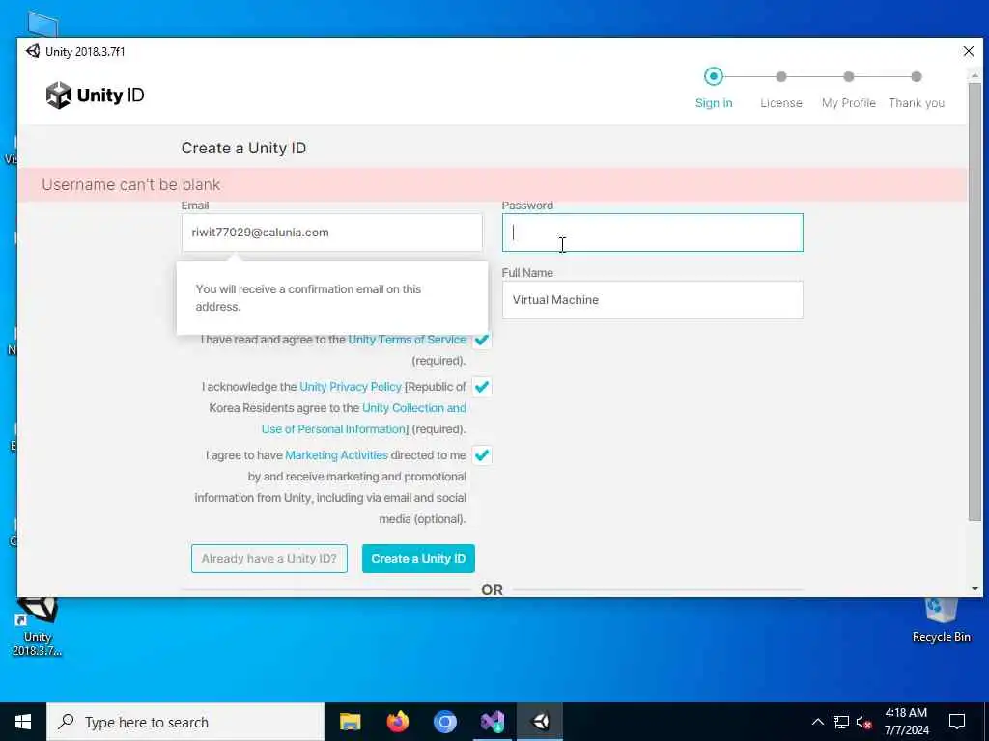Open the Unity Terms of Service link
The image size is (989, 741).
pyautogui.click(x=407, y=340)
